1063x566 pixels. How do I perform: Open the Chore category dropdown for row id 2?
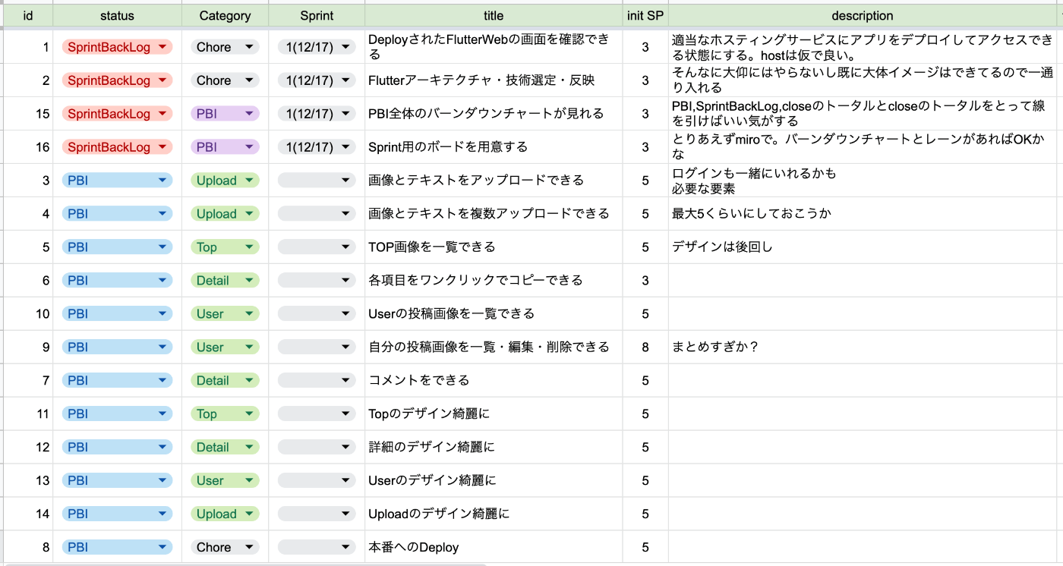[x=225, y=80]
